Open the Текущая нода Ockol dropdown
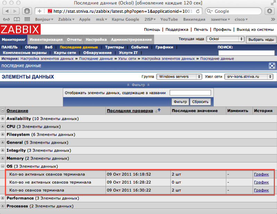The image size is (277, 214). point(225,39)
